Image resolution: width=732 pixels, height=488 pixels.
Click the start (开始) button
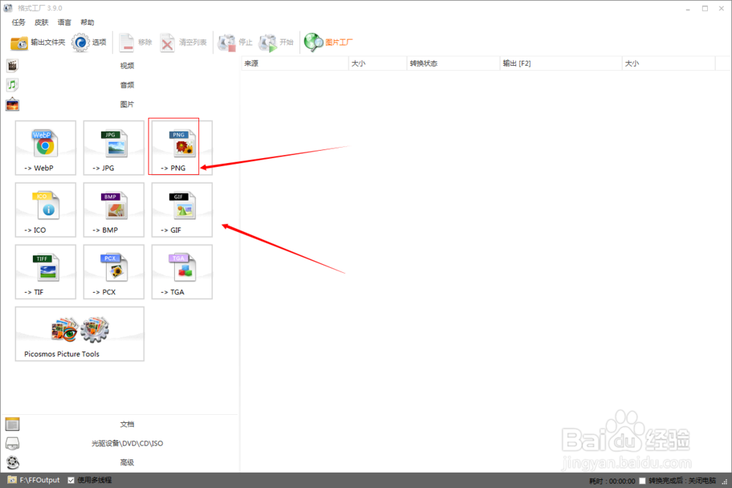click(276, 42)
